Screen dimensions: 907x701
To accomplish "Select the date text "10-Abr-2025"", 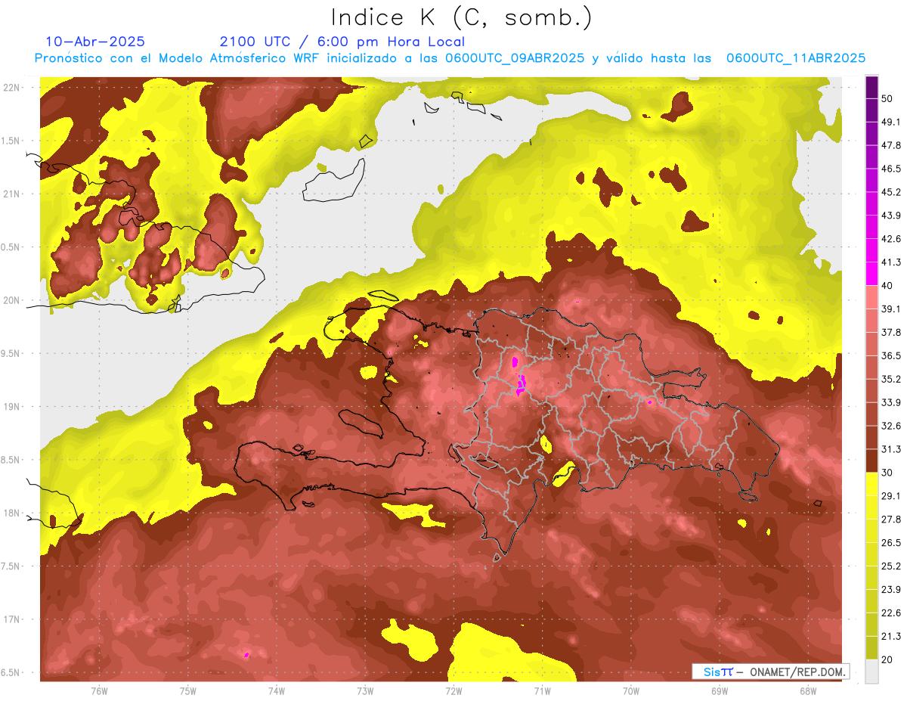I will 95,42.
